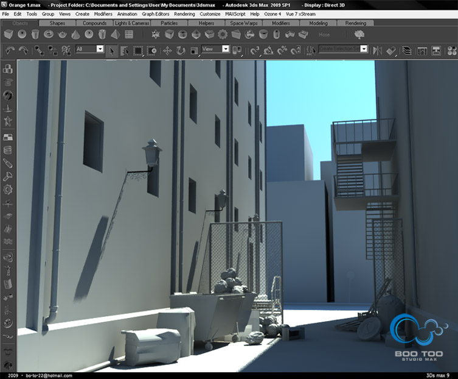Activate Select and Link tool
The height and width of the screenshot is (379, 458).
pos(39,51)
